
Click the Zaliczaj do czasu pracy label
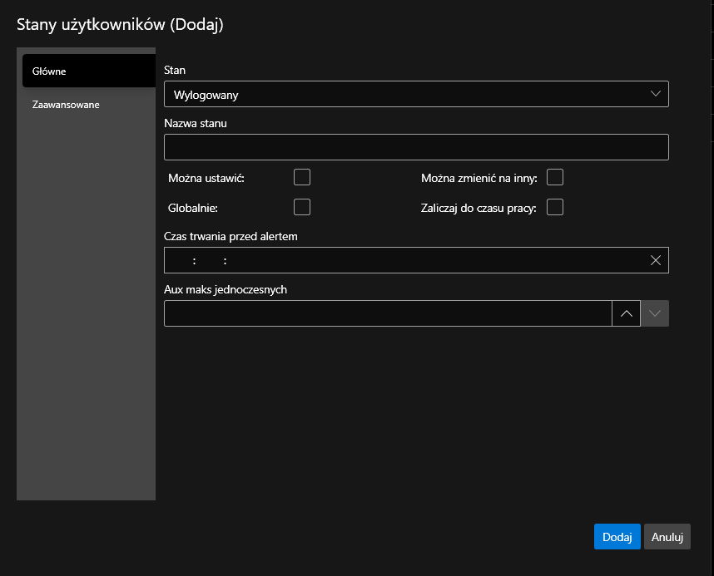(478, 208)
